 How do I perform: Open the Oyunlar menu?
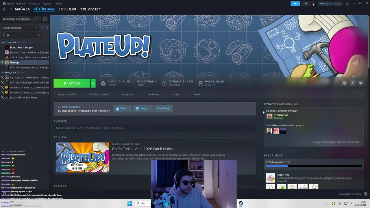click(47, 3)
